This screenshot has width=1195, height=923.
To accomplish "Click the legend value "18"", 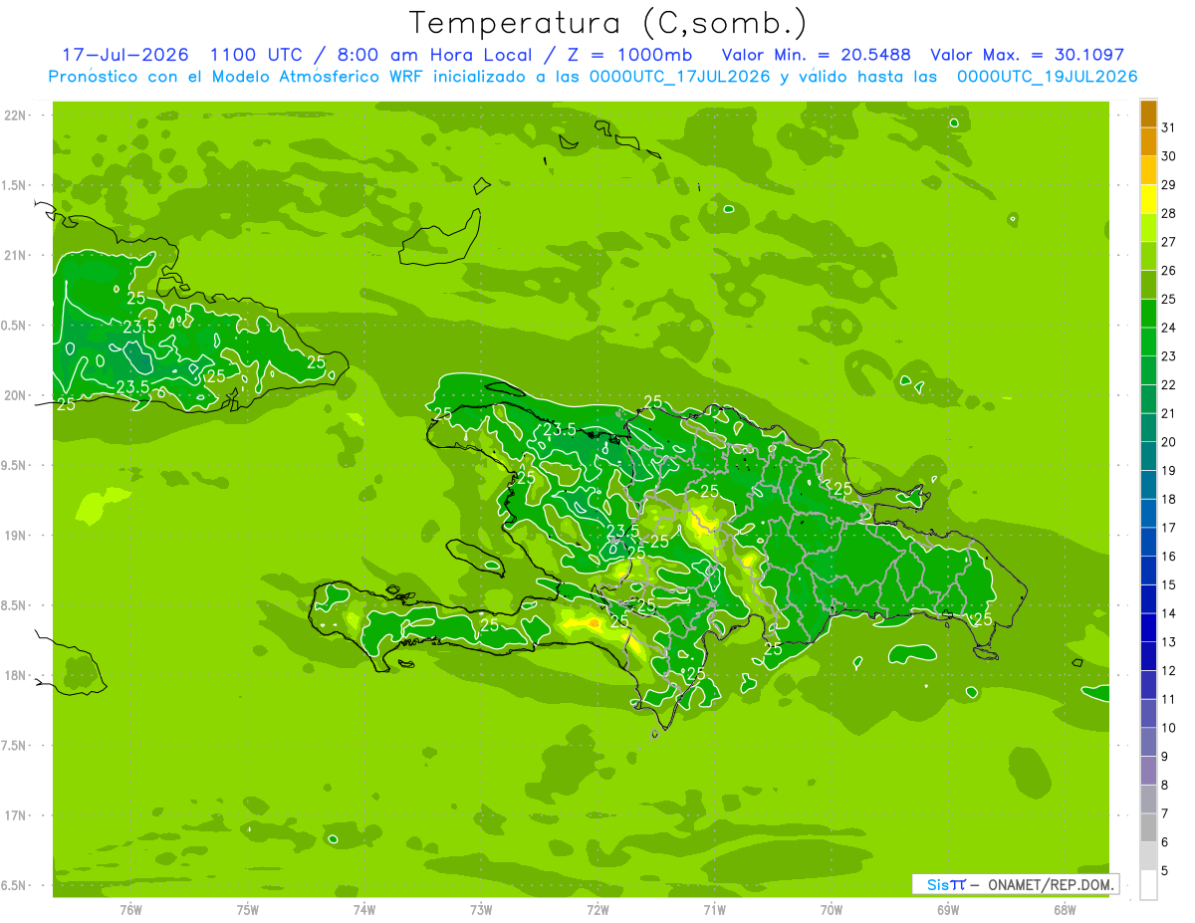I will click(x=1169, y=499).
